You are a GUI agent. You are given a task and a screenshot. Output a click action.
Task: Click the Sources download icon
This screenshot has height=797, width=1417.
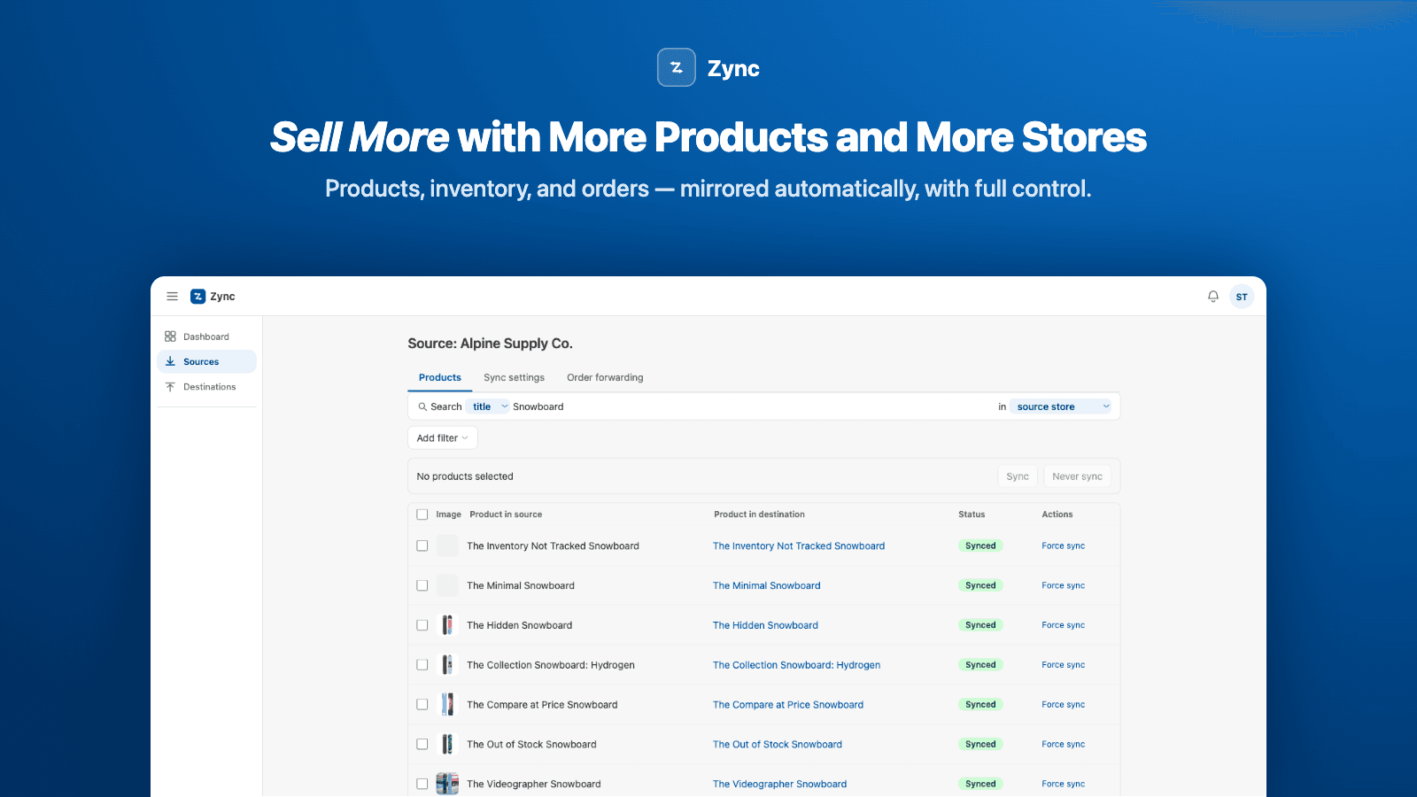170,361
